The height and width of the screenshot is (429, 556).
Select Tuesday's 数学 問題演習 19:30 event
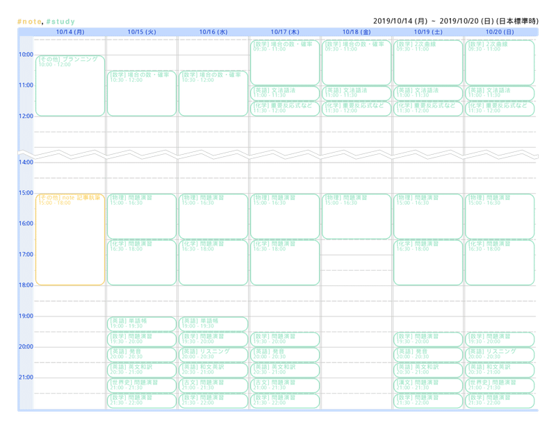point(142,339)
